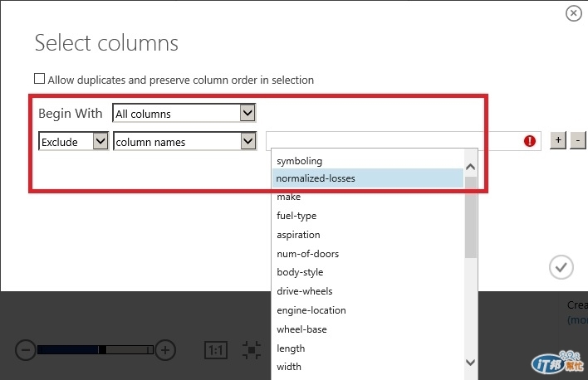Screen dimensions: 588x380
Task: Enable Allow duplicates and preserve column order
Action: pos(39,80)
